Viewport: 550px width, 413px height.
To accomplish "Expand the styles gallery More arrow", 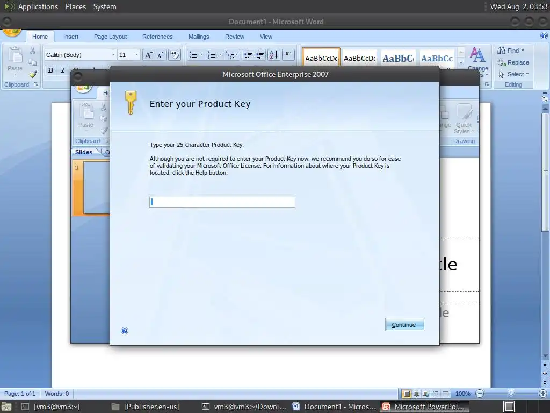I will pos(461,63).
